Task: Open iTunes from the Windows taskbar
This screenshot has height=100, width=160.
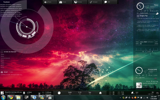Action: (x=34, y=97)
